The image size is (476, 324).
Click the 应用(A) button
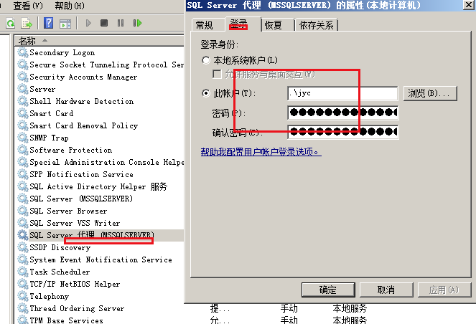point(444,290)
